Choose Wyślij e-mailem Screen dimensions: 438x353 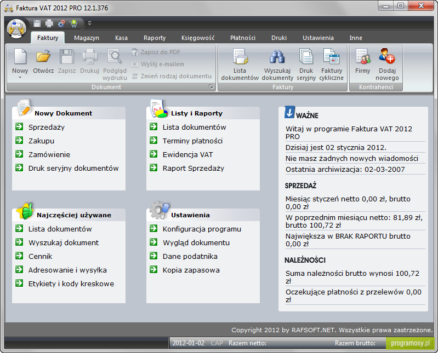click(158, 64)
